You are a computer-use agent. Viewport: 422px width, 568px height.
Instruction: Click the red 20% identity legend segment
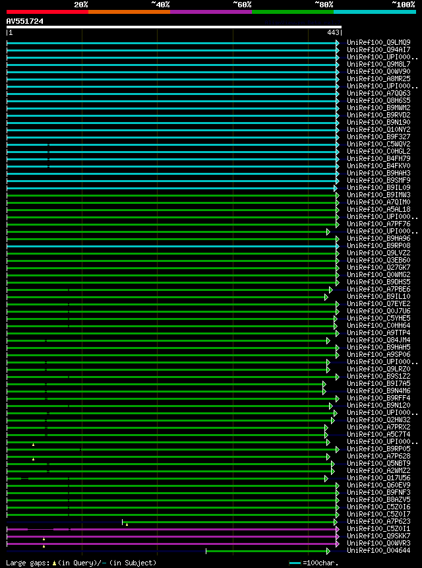(x=47, y=12)
